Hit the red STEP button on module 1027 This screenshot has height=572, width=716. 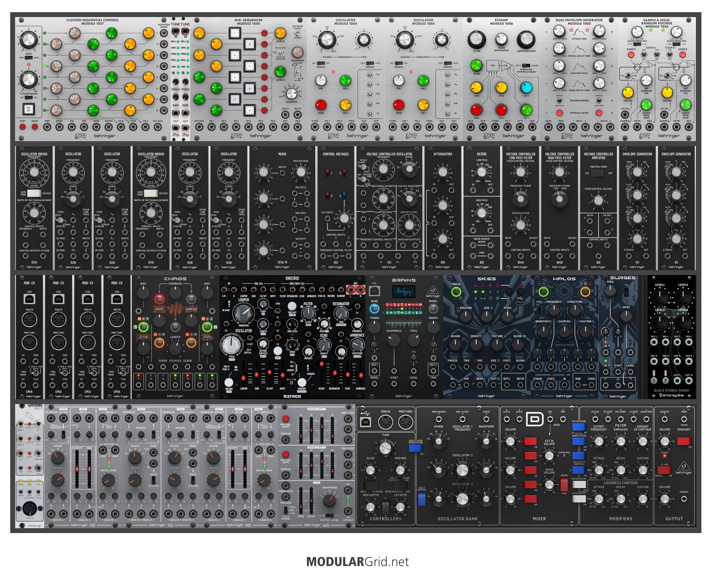[23, 127]
